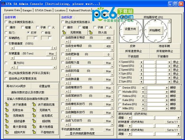Open the GTASA Cheats tab

tap(43, 10)
